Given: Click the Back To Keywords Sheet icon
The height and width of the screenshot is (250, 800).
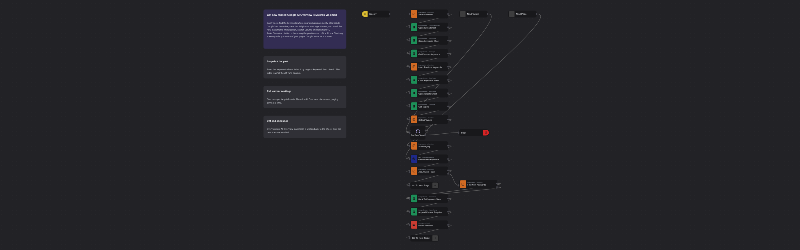Looking at the screenshot, I should pos(414,199).
